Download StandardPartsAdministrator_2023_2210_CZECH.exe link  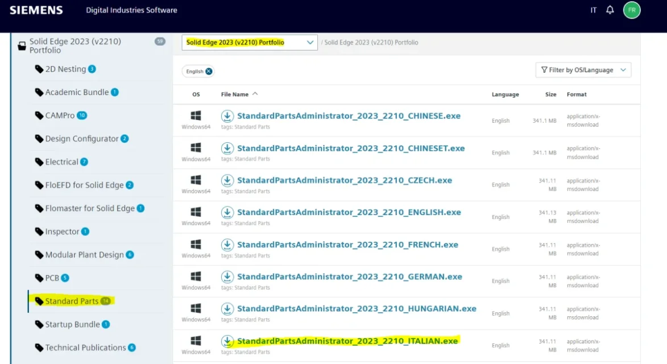tap(345, 180)
